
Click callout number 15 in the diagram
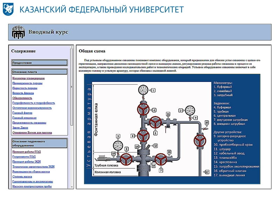pyautogui.click(x=113, y=153)
